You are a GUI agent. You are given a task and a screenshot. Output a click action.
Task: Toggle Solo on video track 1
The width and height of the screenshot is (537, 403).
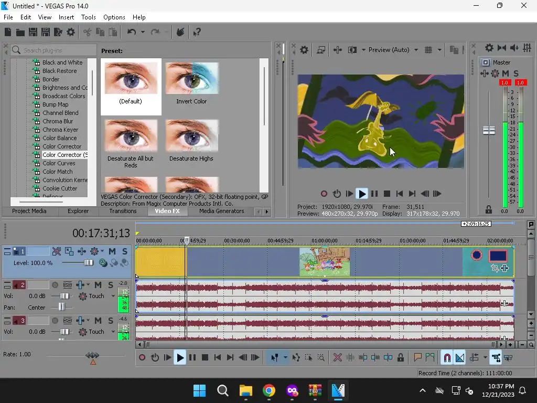point(125,251)
